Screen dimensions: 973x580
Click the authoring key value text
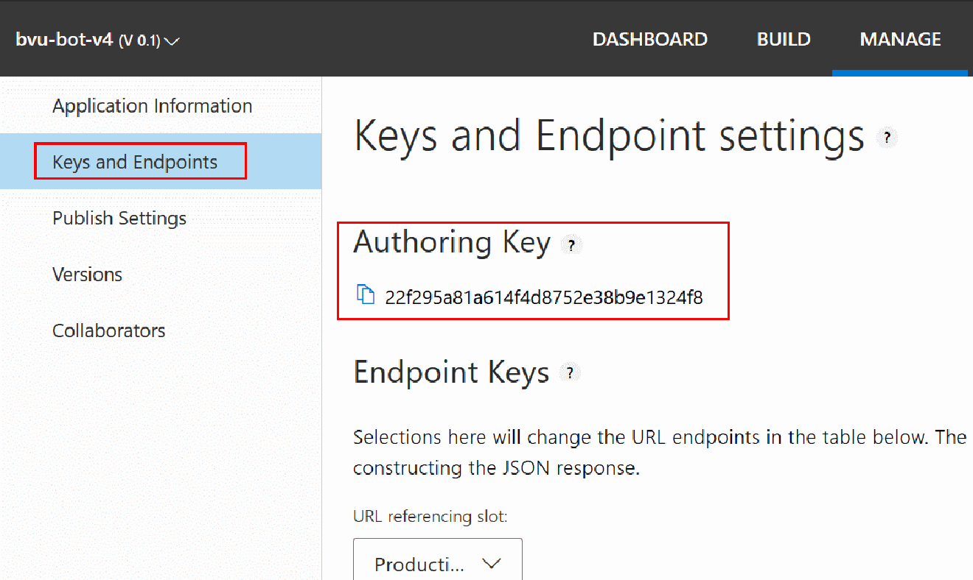click(543, 297)
